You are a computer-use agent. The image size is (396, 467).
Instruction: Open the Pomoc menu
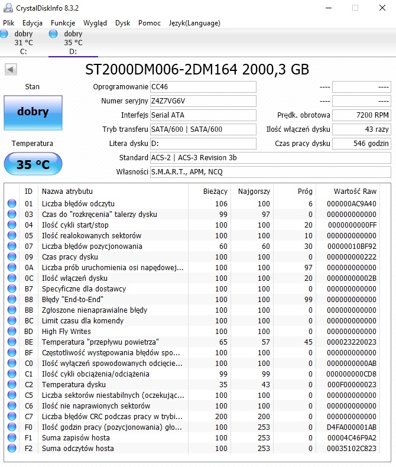pyautogui.click(x=150, y=23)
